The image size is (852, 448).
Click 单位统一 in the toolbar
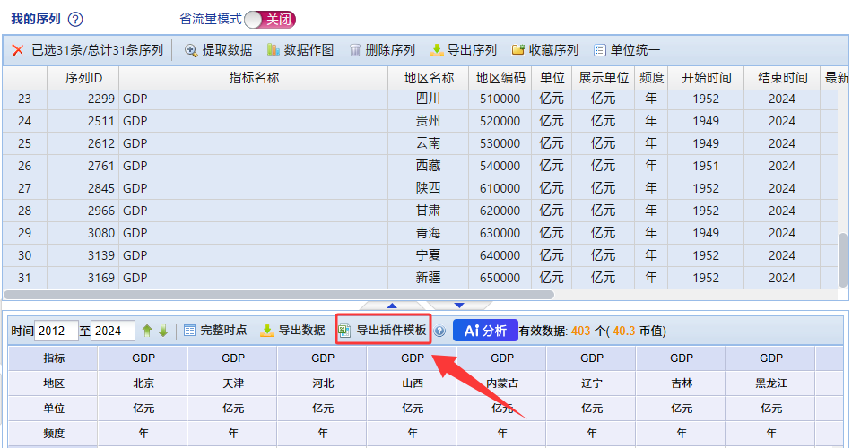click(x=626, y=50)
